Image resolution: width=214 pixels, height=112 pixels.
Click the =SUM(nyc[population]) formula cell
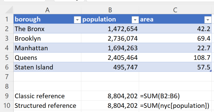pyautogui.click(x=174, y=106)
